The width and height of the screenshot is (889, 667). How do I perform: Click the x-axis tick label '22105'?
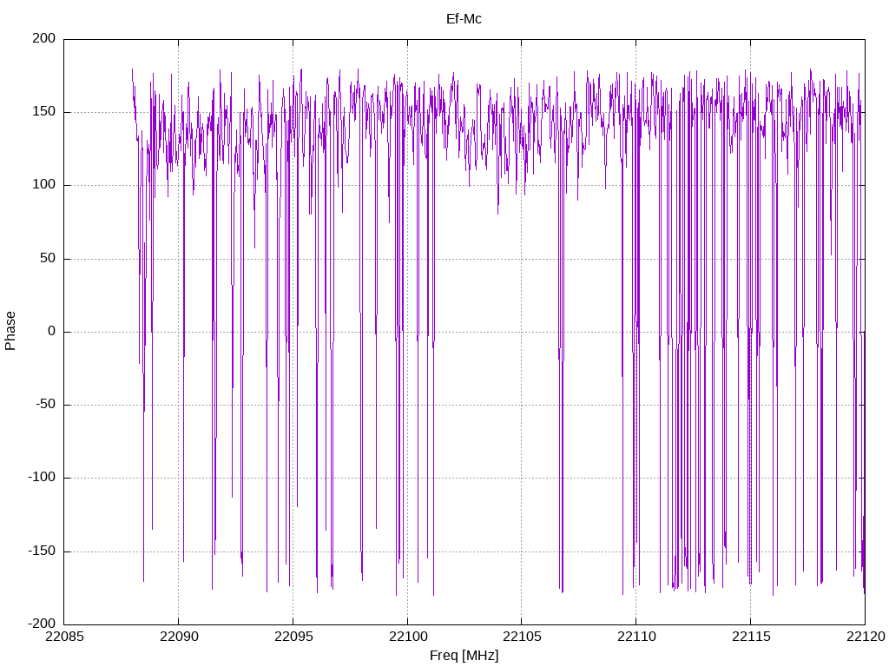pyautogui.click(x=522, y=637)
